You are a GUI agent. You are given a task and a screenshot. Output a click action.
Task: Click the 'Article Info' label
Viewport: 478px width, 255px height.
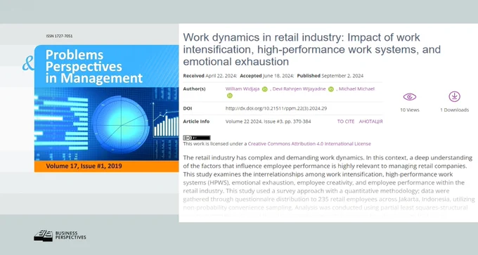(196, 122)
